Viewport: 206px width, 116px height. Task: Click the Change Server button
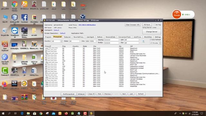tap(152, 32)
